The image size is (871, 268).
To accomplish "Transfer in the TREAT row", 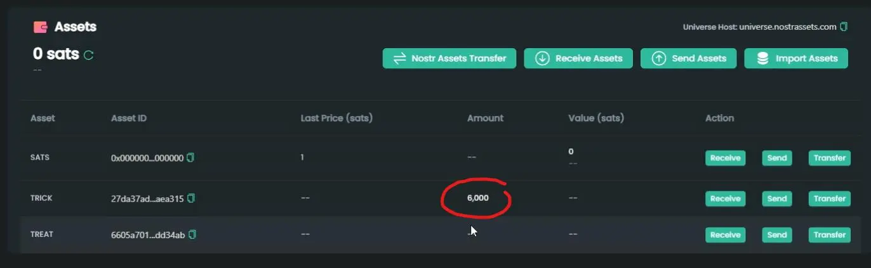I will coord(829,234).
